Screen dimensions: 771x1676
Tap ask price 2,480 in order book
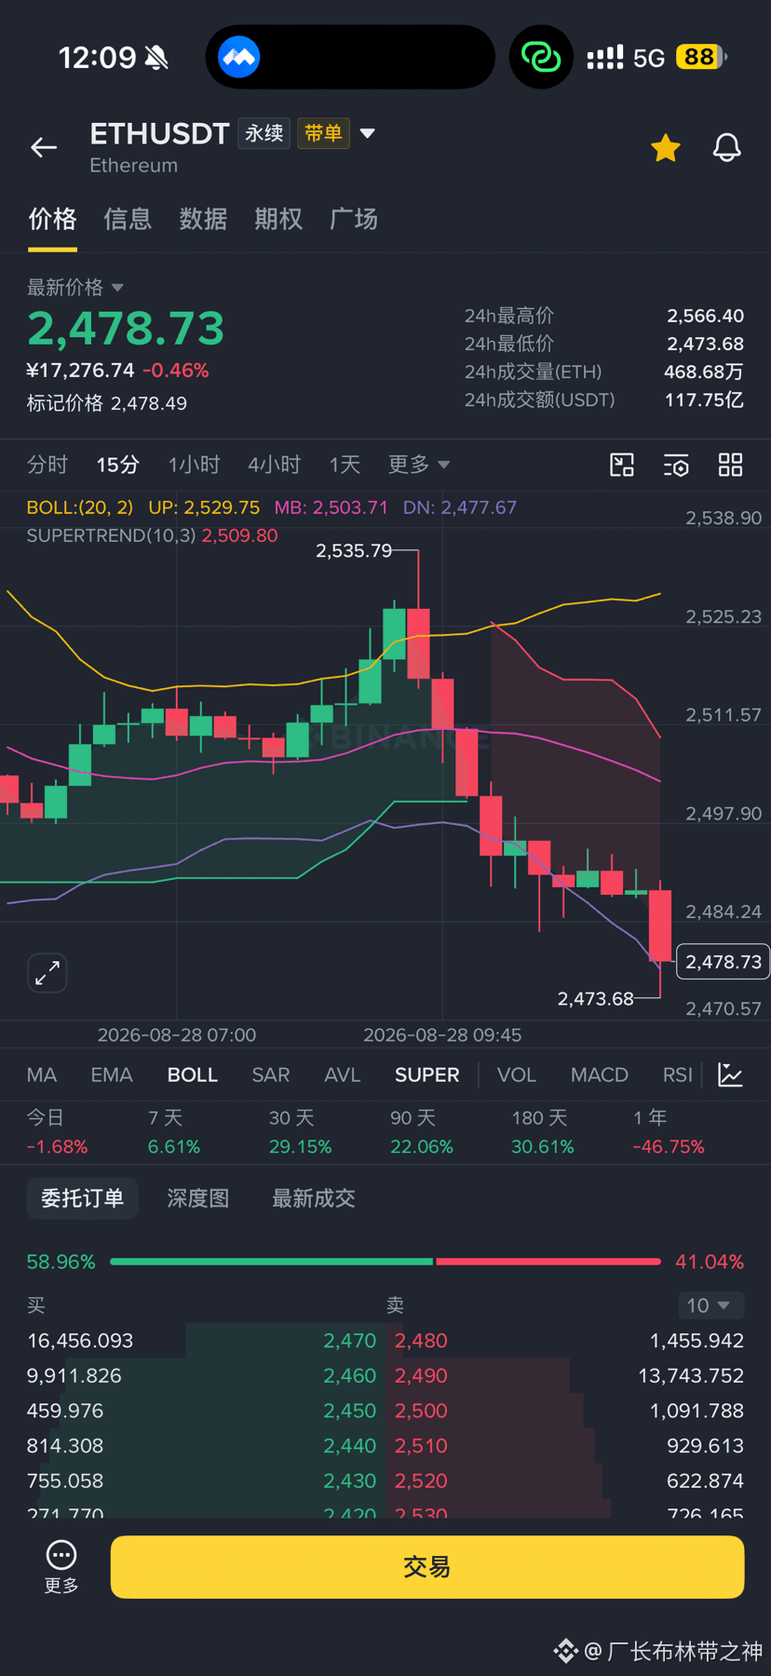(x=421, y=1341)
